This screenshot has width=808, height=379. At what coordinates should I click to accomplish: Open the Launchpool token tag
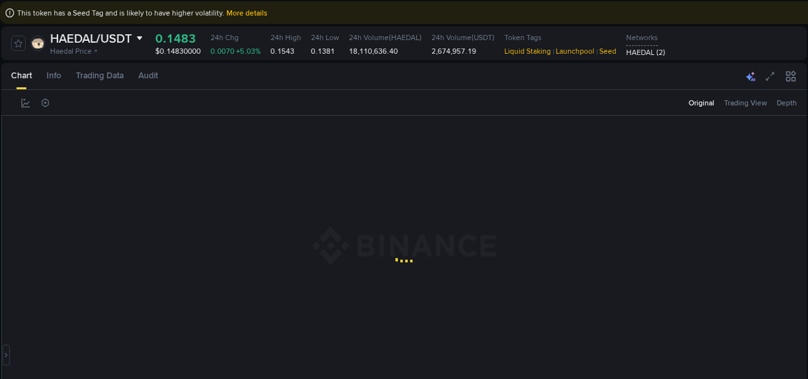coord(575,51)
